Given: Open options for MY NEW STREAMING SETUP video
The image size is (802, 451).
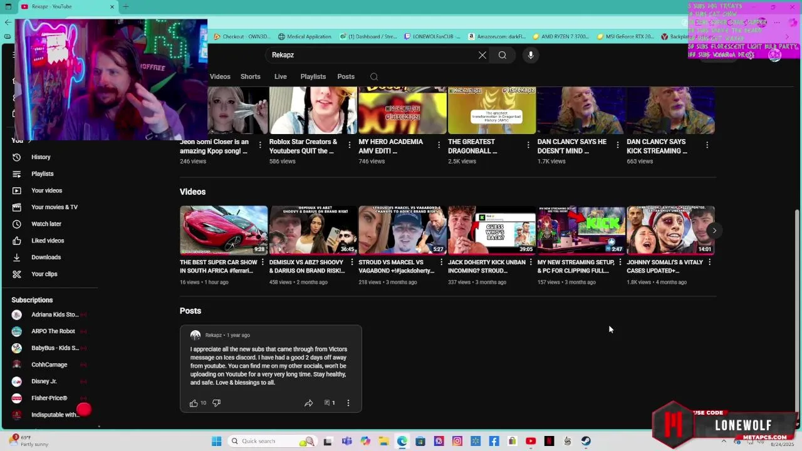Looking at the screenshot, I should [620, 262].
